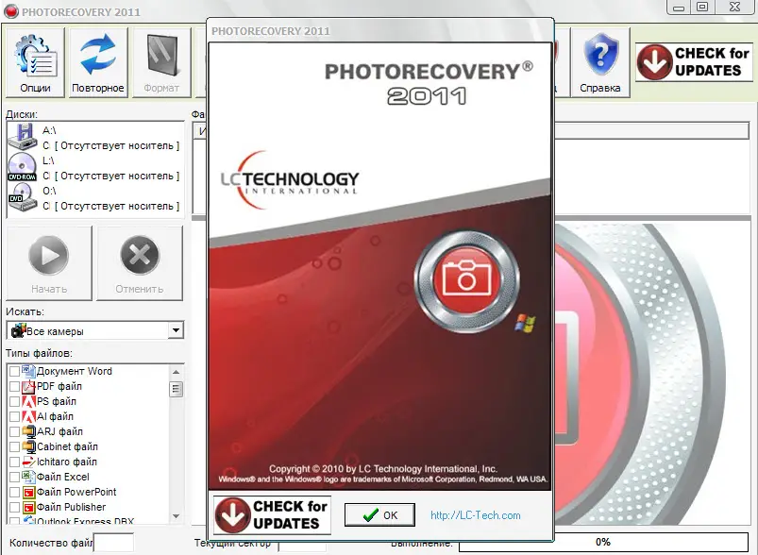Check the Файл Publisher checkbox
Screen dimensions: 758x555
click(x=14, y=507)
